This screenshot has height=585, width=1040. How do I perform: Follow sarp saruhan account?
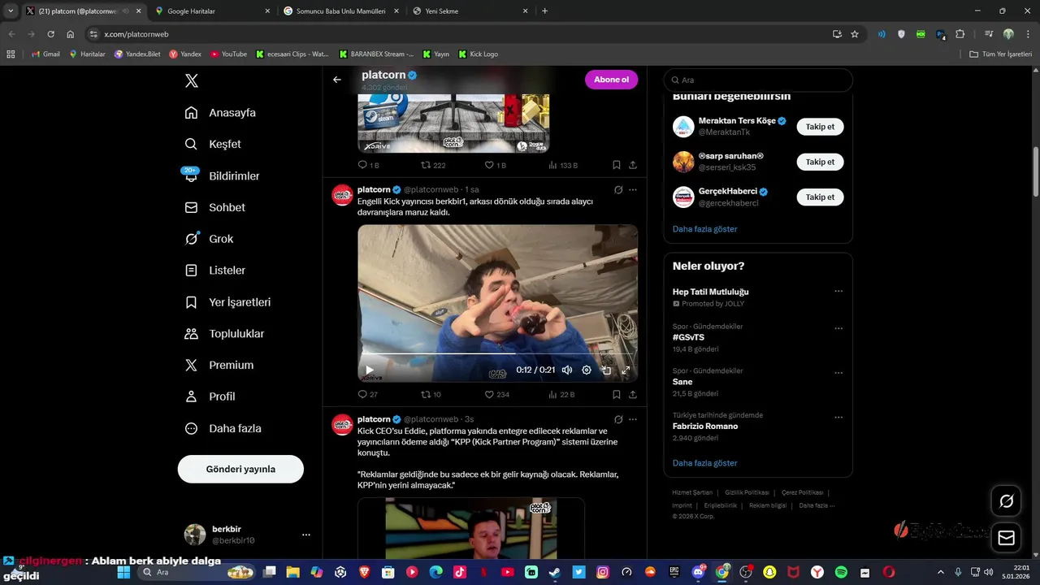(x=820, y=162)
